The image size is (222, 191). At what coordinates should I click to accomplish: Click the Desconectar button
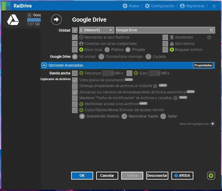pyautogui.click(x=157, y=176)
